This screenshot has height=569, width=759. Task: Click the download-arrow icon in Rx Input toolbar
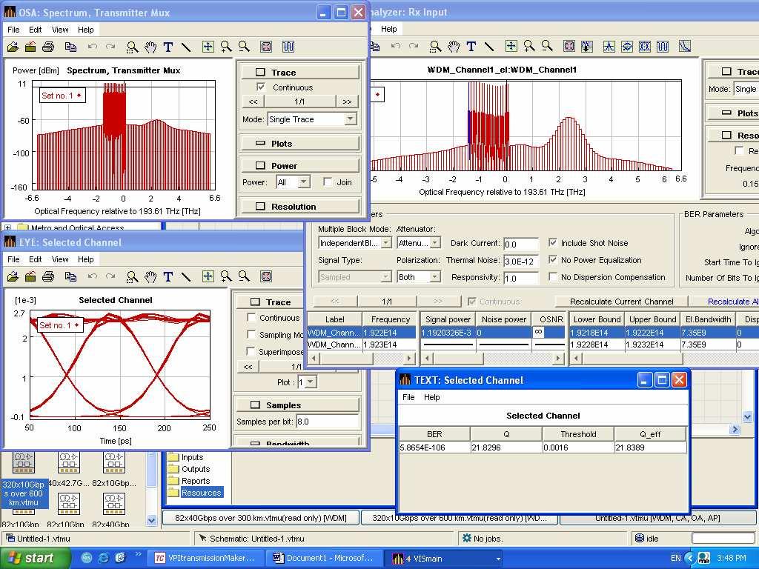(587, 47)
